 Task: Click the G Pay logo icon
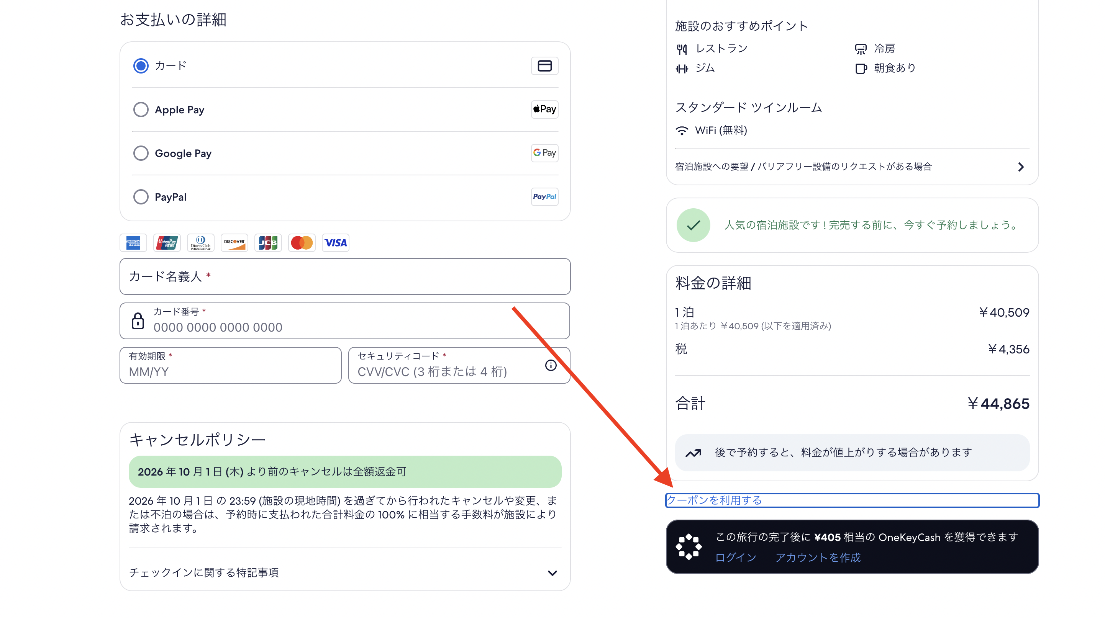coord(544,153)
